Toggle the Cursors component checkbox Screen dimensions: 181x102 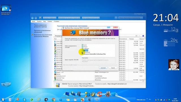(82, 50)
